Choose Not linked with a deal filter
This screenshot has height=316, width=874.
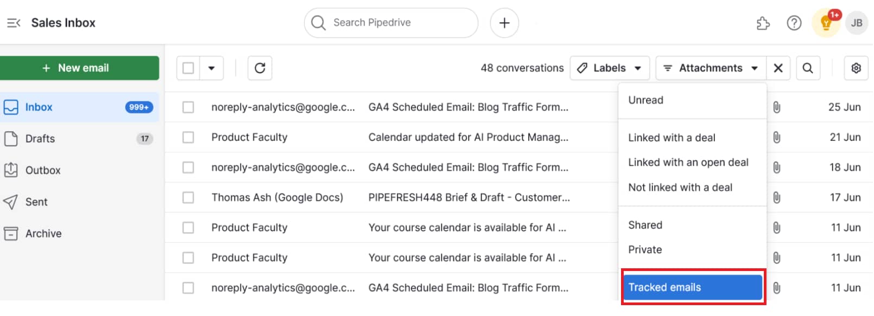tap(680, 187)
